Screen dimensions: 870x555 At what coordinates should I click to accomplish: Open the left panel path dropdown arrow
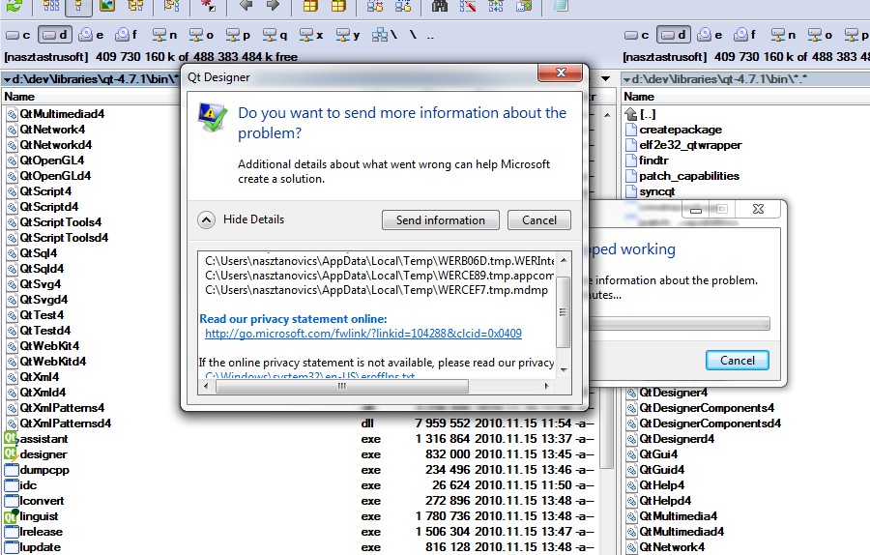pyautogui.click(x=8, y=78)
